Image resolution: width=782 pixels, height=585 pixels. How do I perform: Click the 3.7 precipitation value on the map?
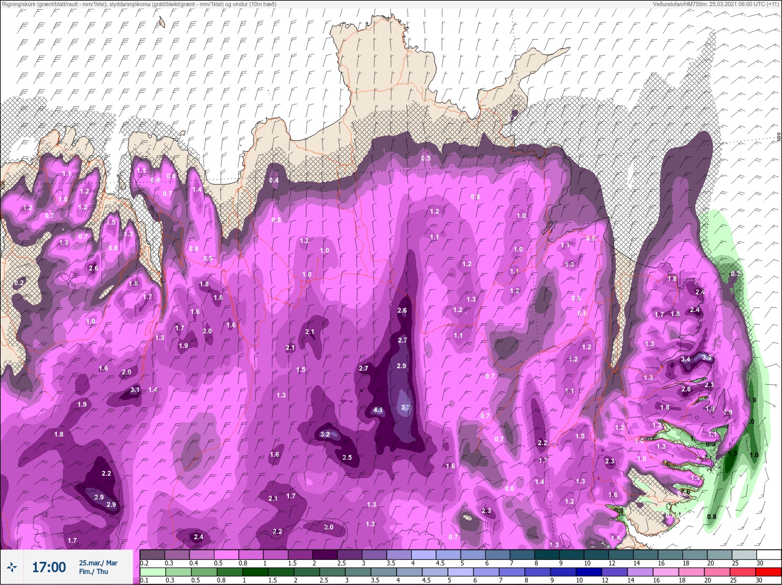[405, 407]
